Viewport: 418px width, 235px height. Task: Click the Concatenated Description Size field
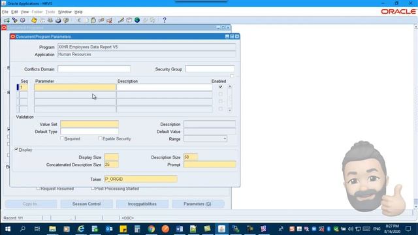(112, 164)
